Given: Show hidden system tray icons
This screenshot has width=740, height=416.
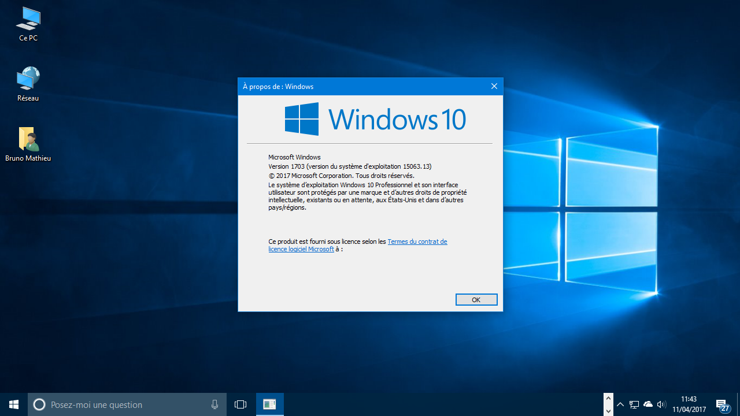Looking at the screenshot, I should (x=620, y=404).
